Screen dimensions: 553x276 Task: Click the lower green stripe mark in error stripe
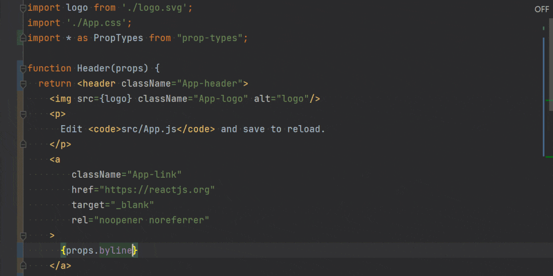[x=549, y=157]
